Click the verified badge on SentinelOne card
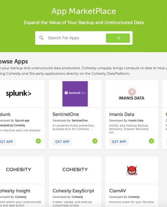 click(95, 141)
